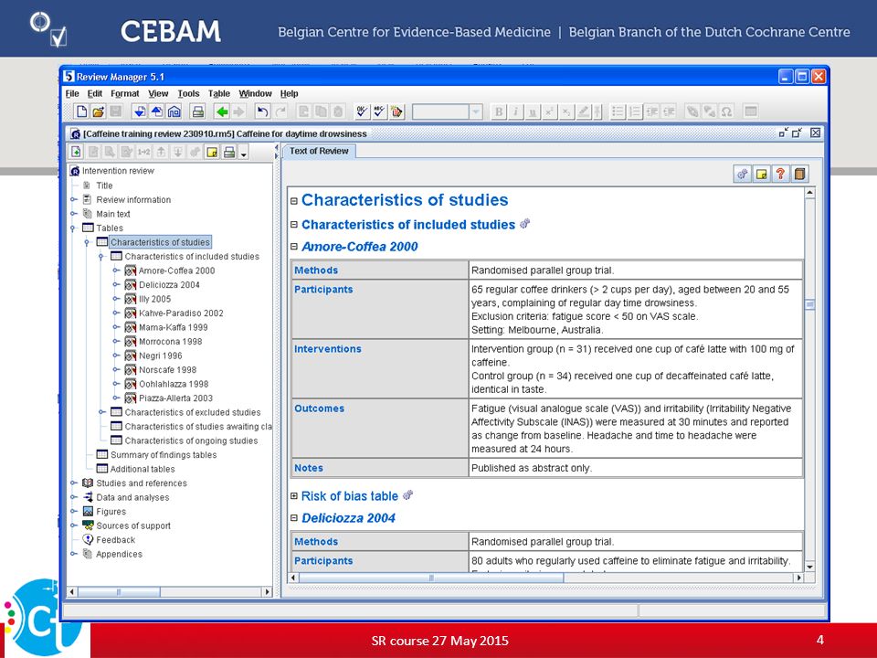Screen dimensions: 877x658
Task: Toggle superscript formatting button
Action: coord(549,111)
